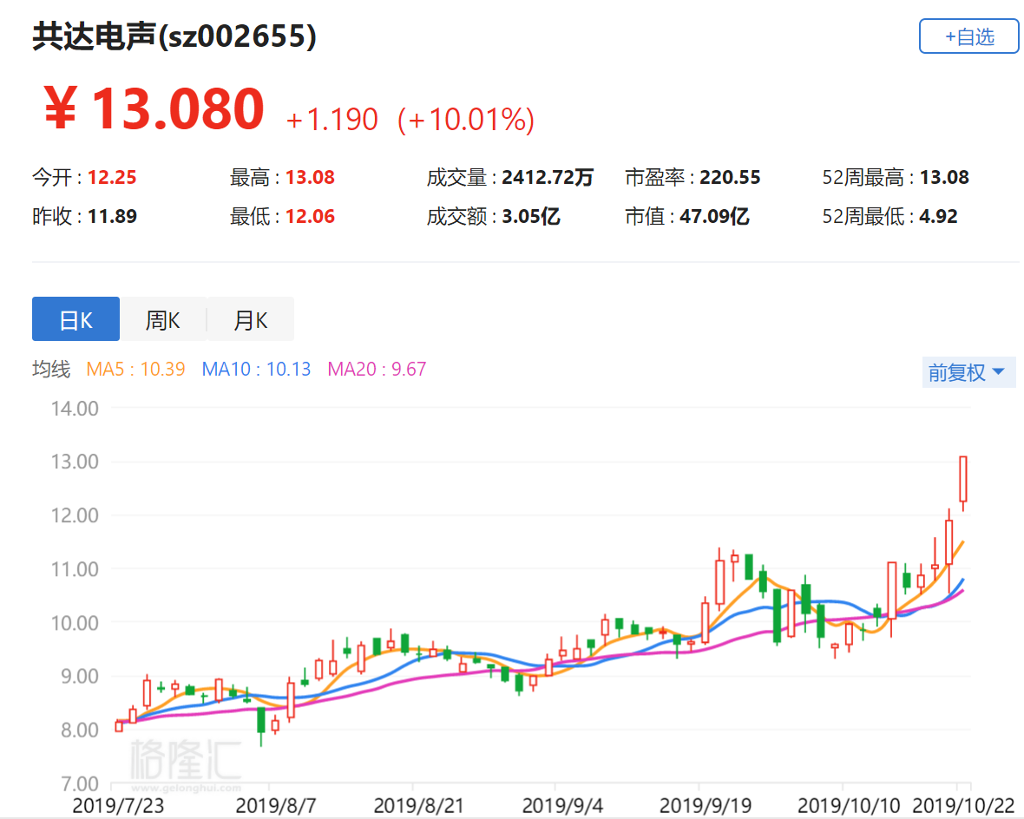Click the 52周最低 value 4.92

[x=938, y=216]
